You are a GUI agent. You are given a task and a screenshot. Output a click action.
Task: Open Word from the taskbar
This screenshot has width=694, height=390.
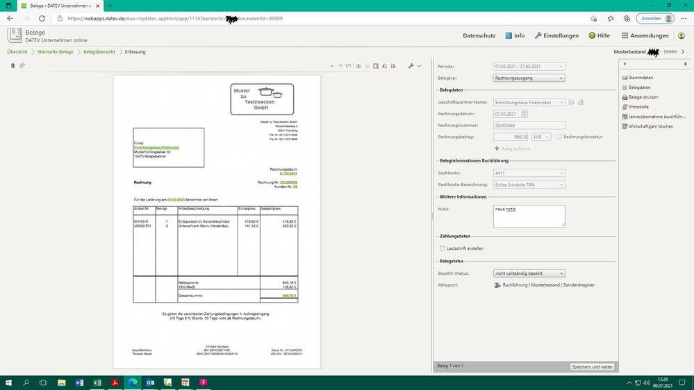(x=79, y=382)
